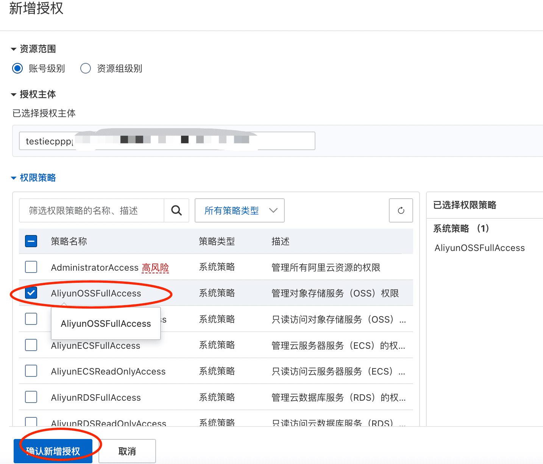Click the 描述 column header
Screen dimensions: 543x464
coord(281,241)
